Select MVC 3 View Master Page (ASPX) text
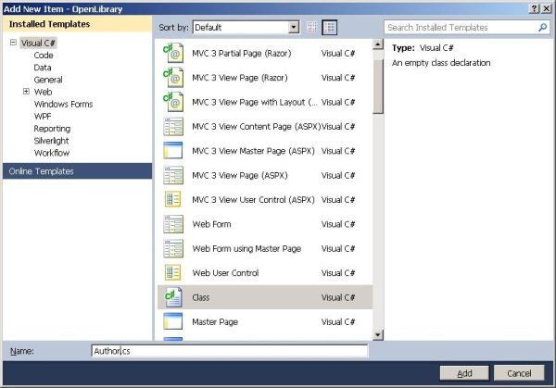Image resolution: width=556 pixels, height=388 pixels. (253, 151)
